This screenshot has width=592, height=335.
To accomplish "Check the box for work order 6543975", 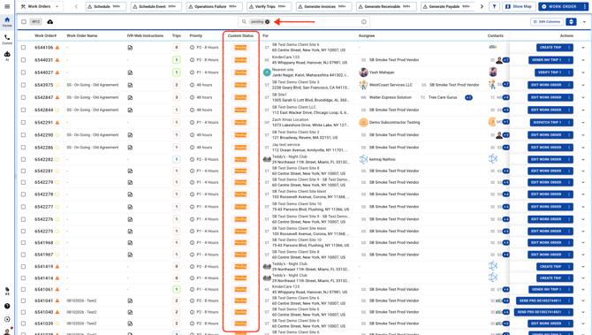I will pyautogui.click(x=23, y=85).
